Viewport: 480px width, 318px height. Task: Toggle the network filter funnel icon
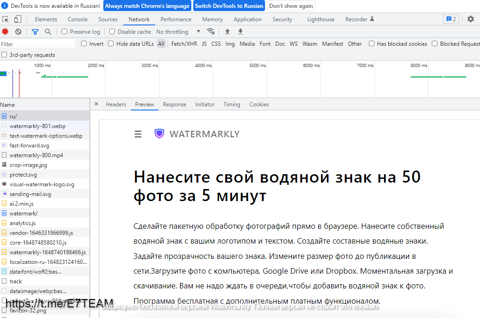35,32
